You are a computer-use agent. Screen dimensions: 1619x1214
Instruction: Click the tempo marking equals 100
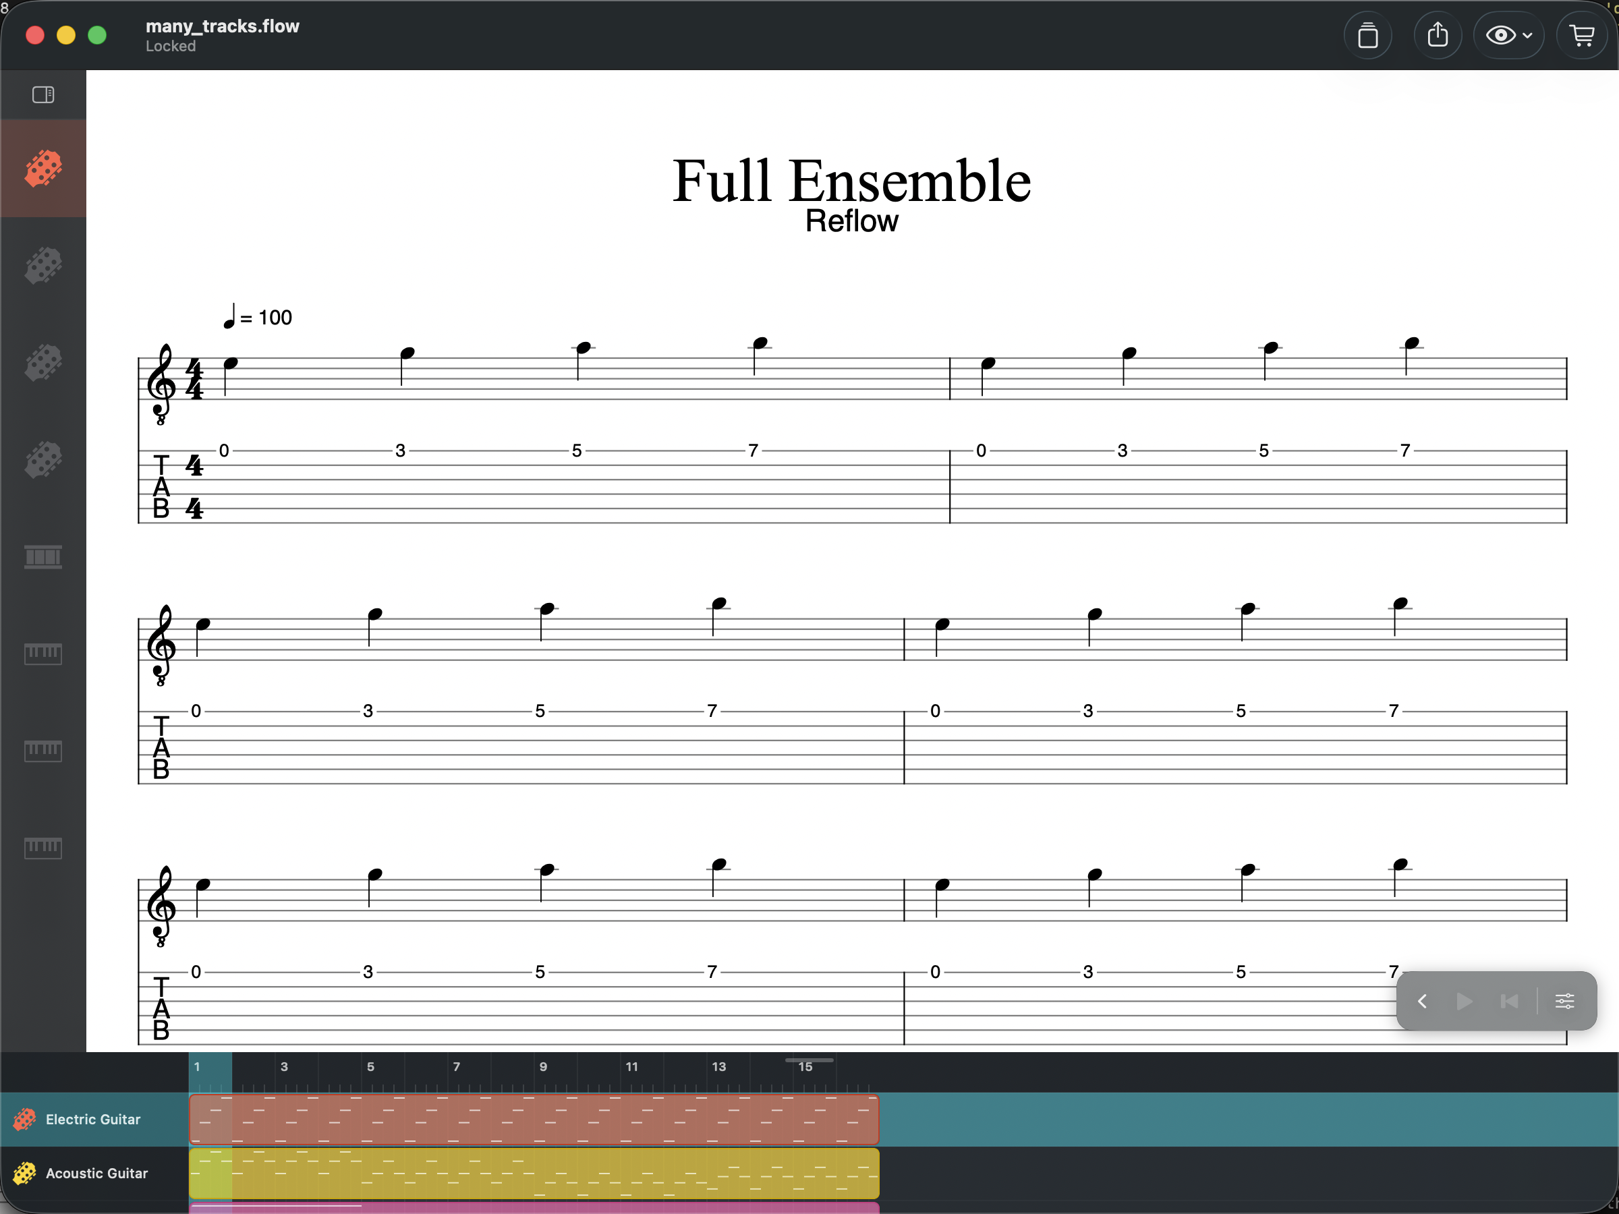pos(258,317)
